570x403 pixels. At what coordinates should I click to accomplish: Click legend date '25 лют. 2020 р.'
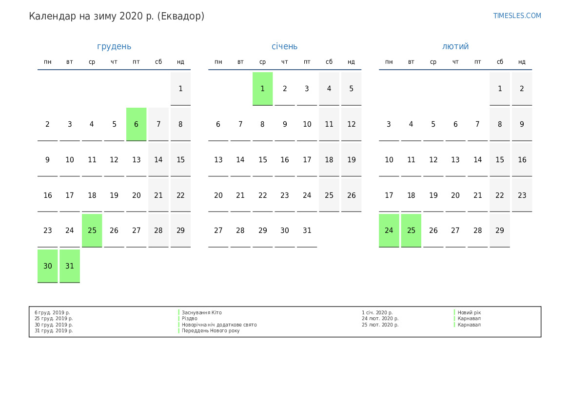380,325
